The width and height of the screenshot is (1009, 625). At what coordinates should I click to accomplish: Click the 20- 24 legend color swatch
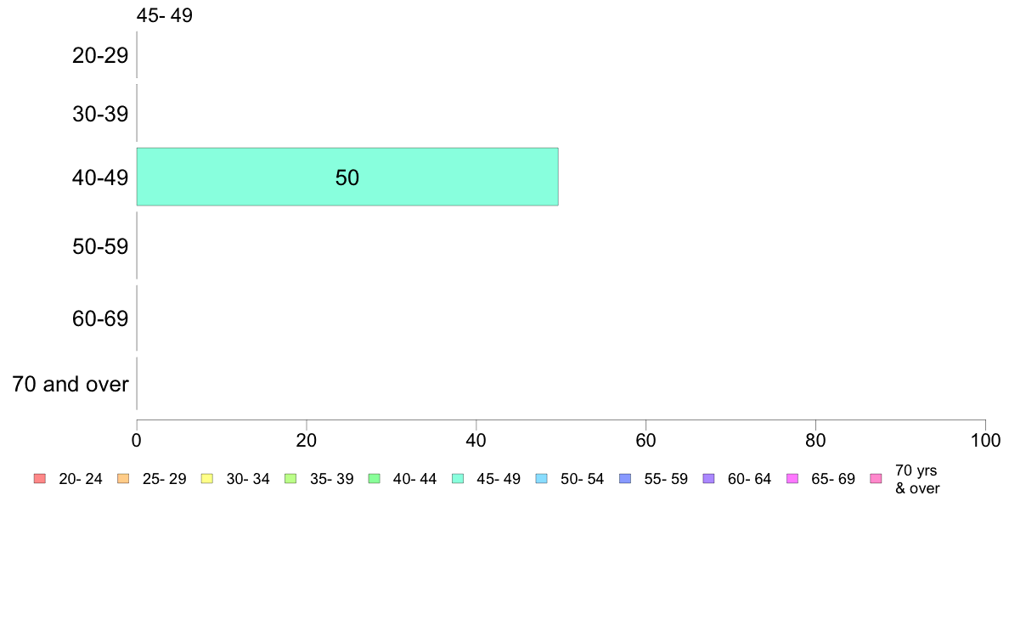[x=39, y=479]
